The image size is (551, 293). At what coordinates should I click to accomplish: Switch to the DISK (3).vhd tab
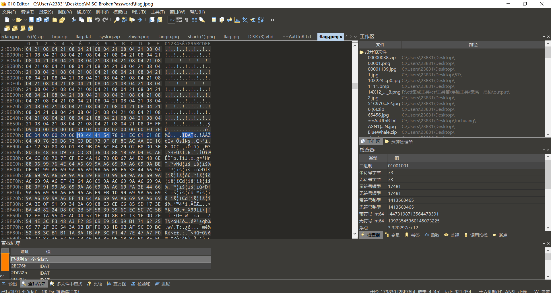pyautogui.click(x=261, y=36)
